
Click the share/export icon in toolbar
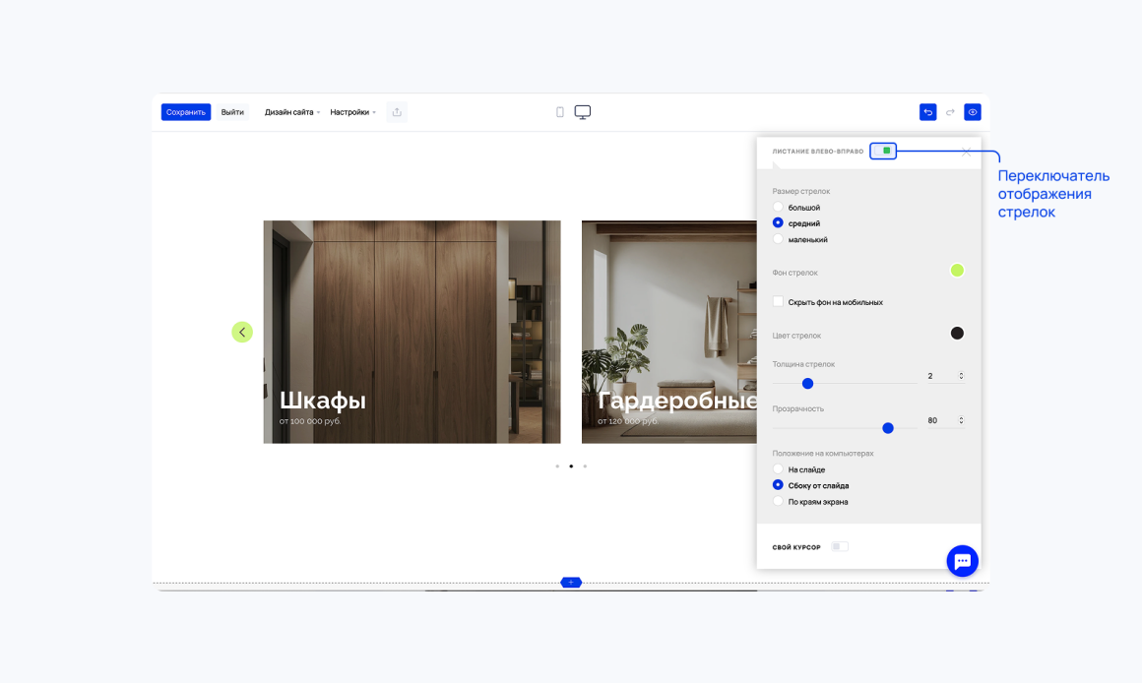[x=397, y=112]
